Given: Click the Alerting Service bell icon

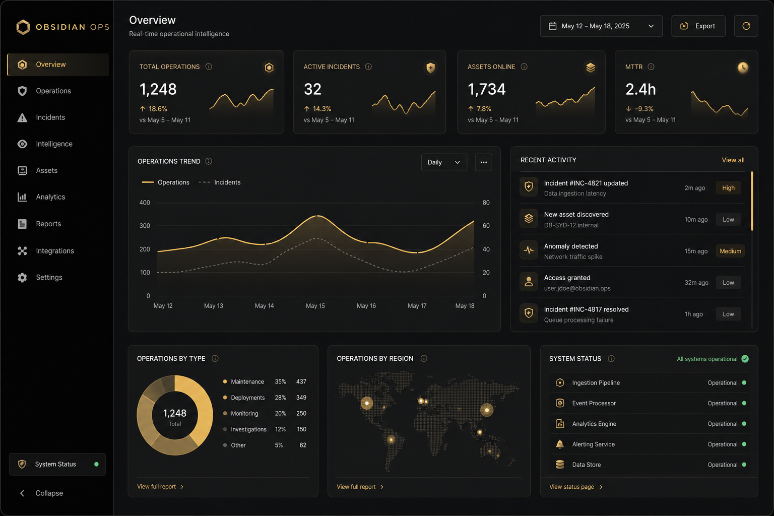Looking at the screenshot, I should [x=560, y=444].
